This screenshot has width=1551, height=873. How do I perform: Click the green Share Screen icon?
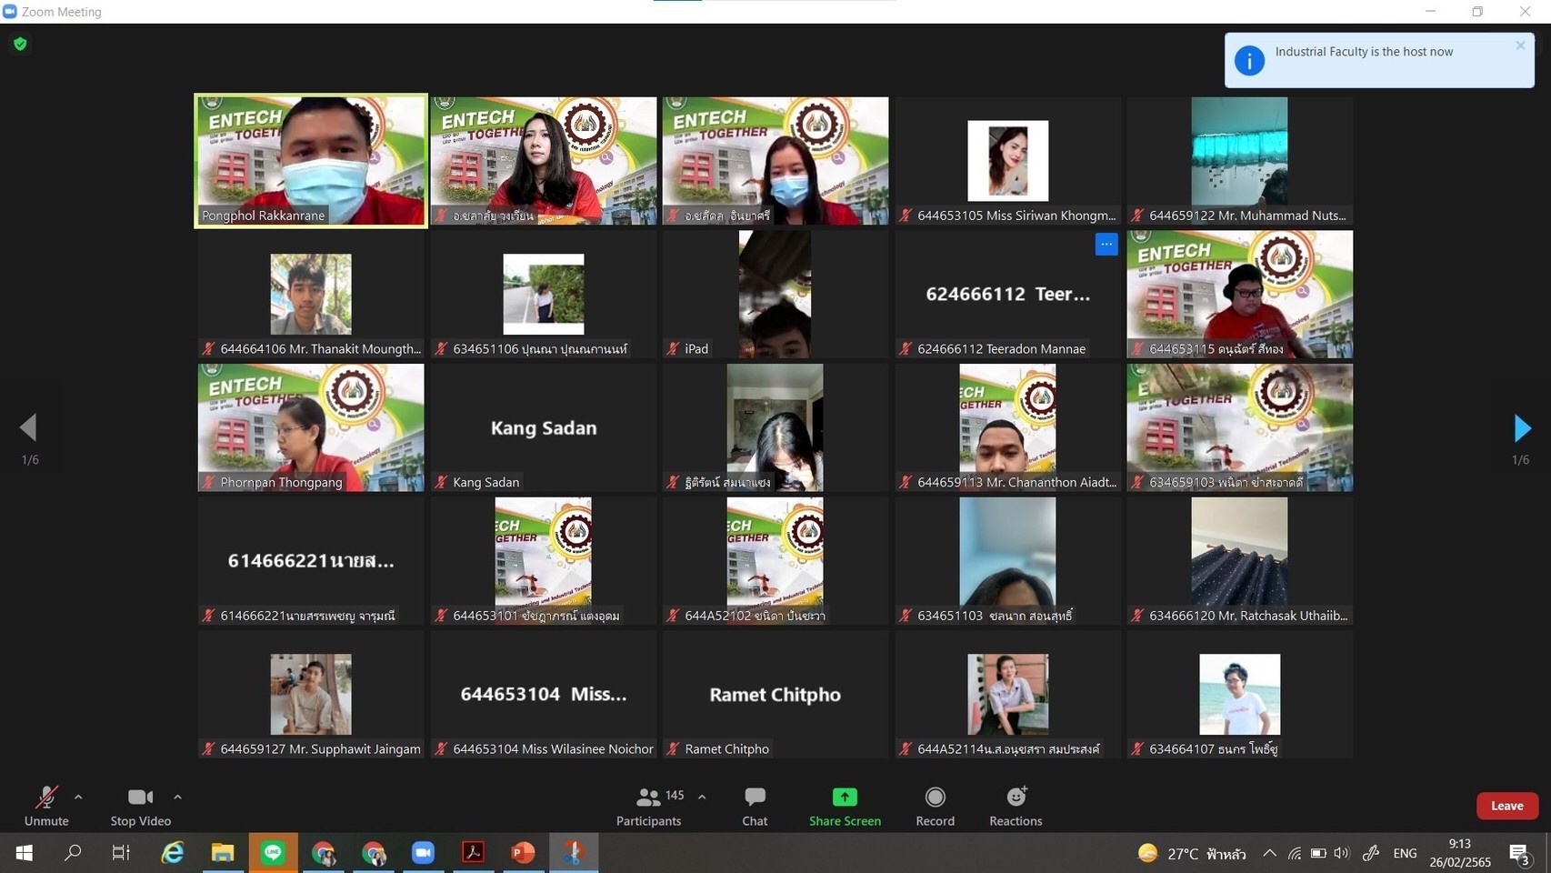[845, 798]
